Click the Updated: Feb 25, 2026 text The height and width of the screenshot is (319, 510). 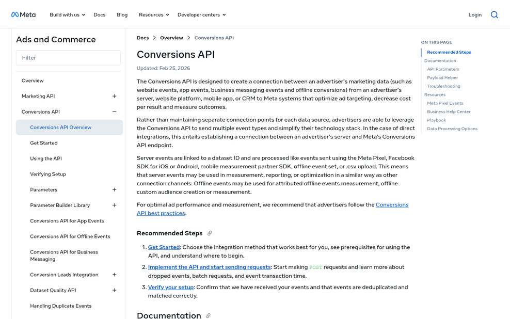click(163, 68)
